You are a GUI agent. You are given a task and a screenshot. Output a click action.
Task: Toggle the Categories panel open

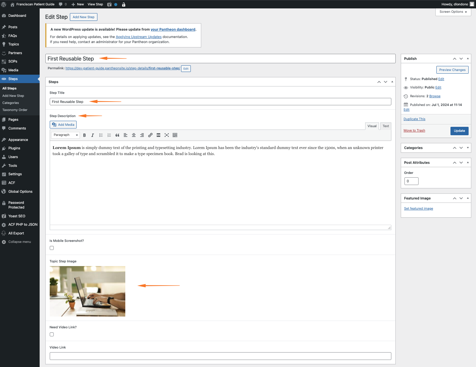[x=468, y=148]
